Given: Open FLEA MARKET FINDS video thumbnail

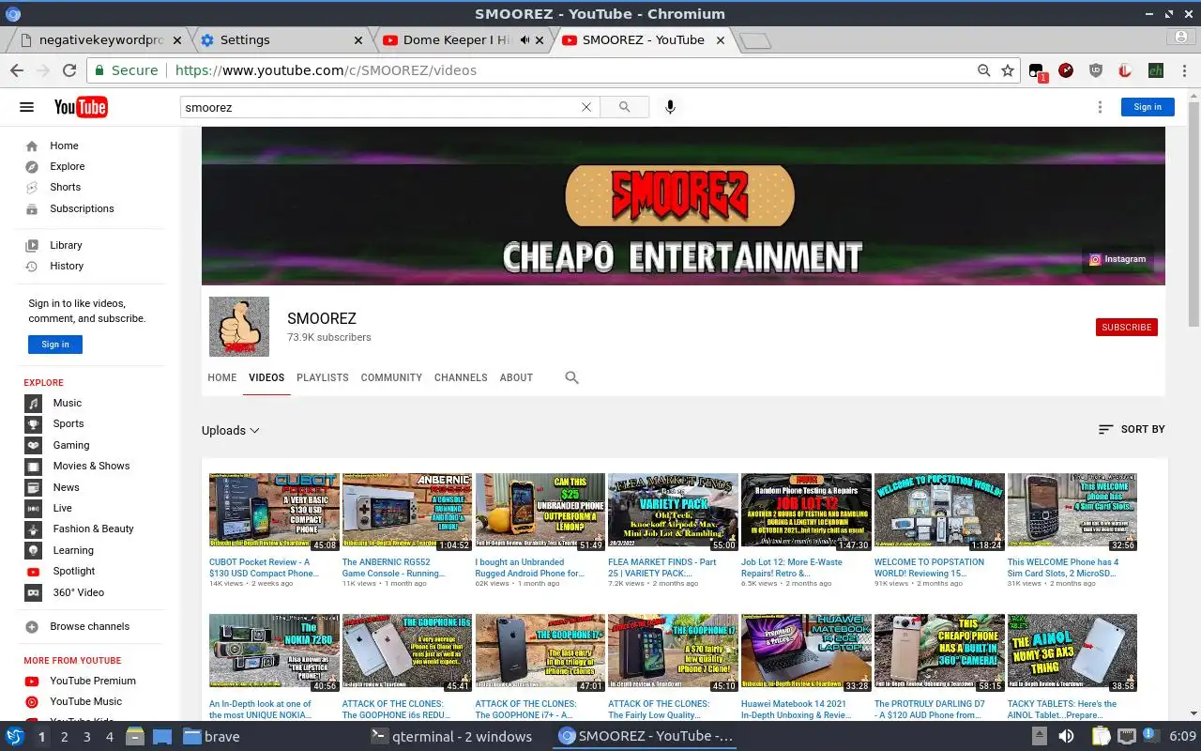Looking at the screenshot, I should tap(673, 510).
